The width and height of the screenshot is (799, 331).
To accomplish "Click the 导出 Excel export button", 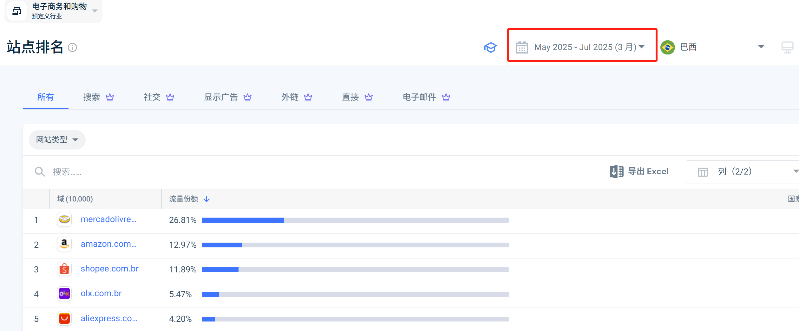I will (639, 171).
